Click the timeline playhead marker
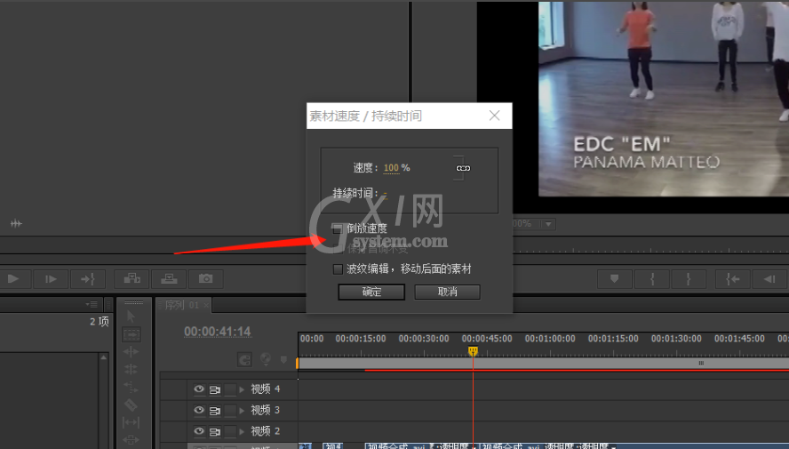Viewport: 789px width, 449px height. pos(473,351)
